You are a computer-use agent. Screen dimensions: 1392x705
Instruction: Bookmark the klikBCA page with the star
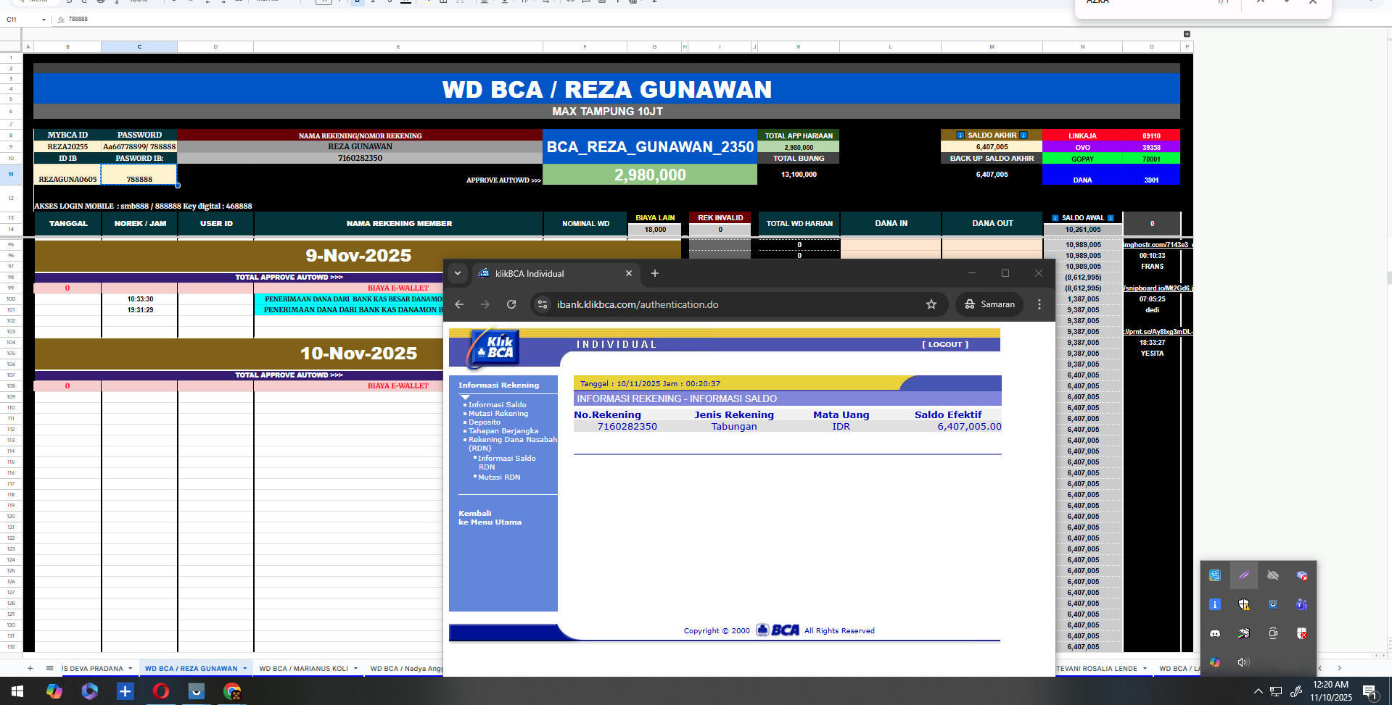click(x=931, y=304)
